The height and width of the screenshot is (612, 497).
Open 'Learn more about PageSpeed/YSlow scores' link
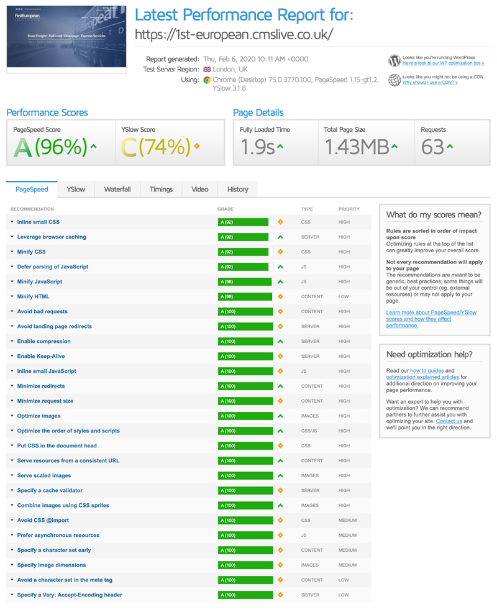coord(431,319)
